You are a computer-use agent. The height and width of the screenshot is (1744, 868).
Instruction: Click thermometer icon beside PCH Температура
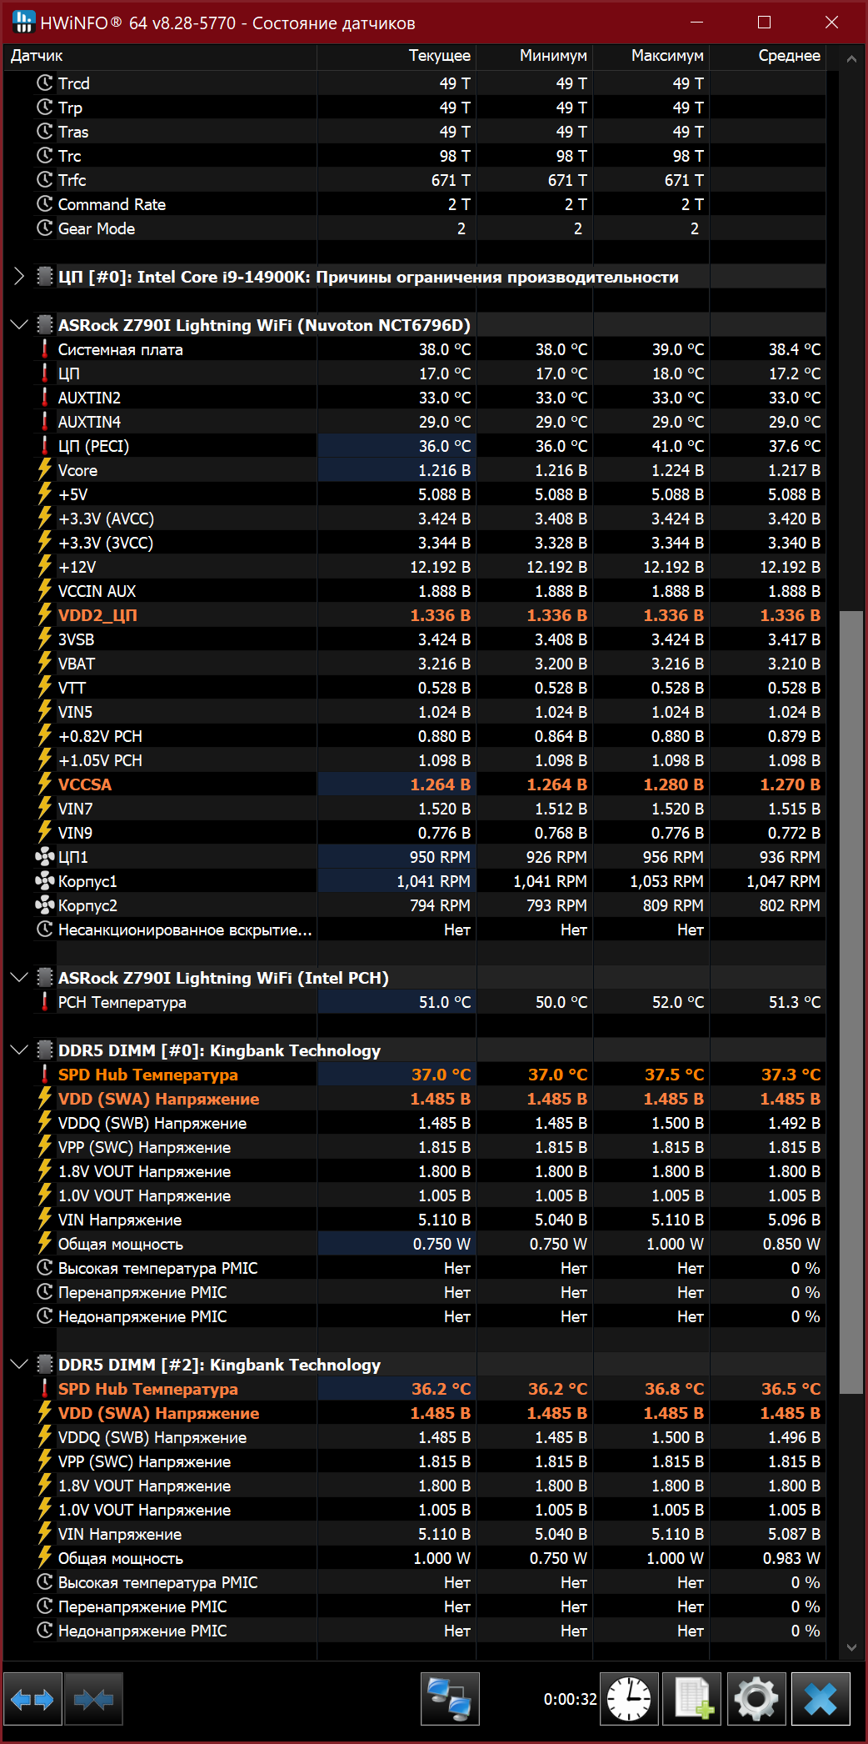45,1002
